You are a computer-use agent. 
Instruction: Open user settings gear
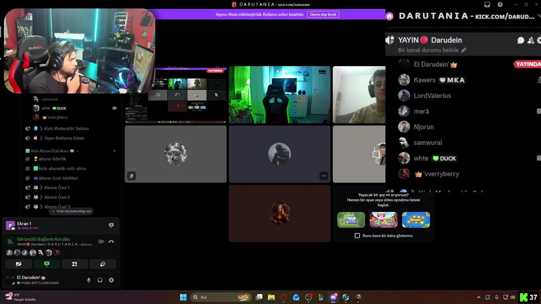point(111,280)
